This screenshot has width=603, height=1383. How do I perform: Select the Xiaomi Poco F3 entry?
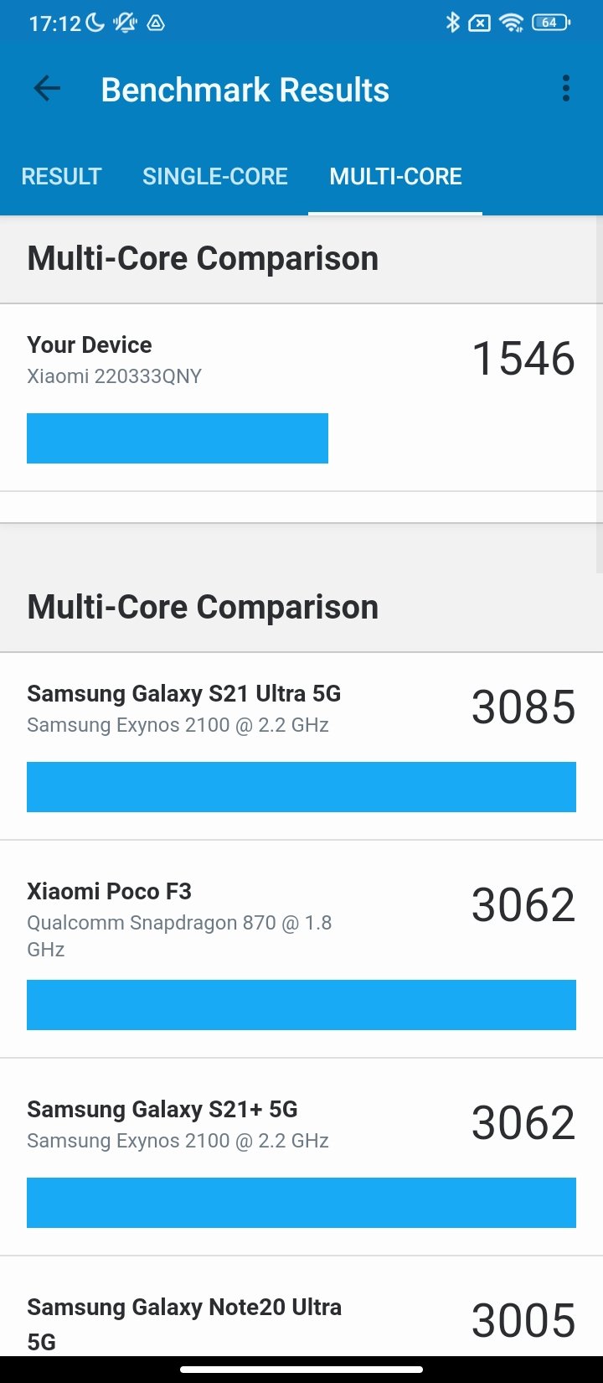(301, 949)
